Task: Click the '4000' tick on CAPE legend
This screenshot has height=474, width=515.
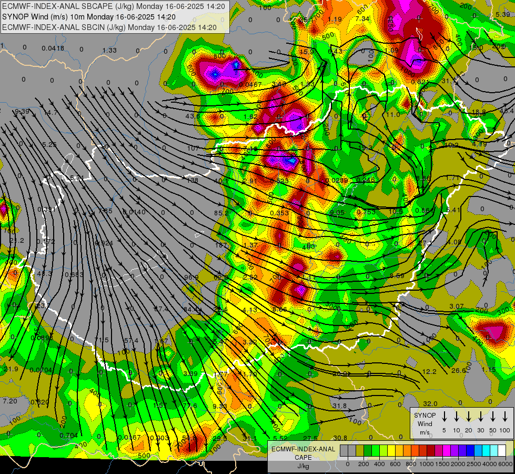Action: point(490,464)
